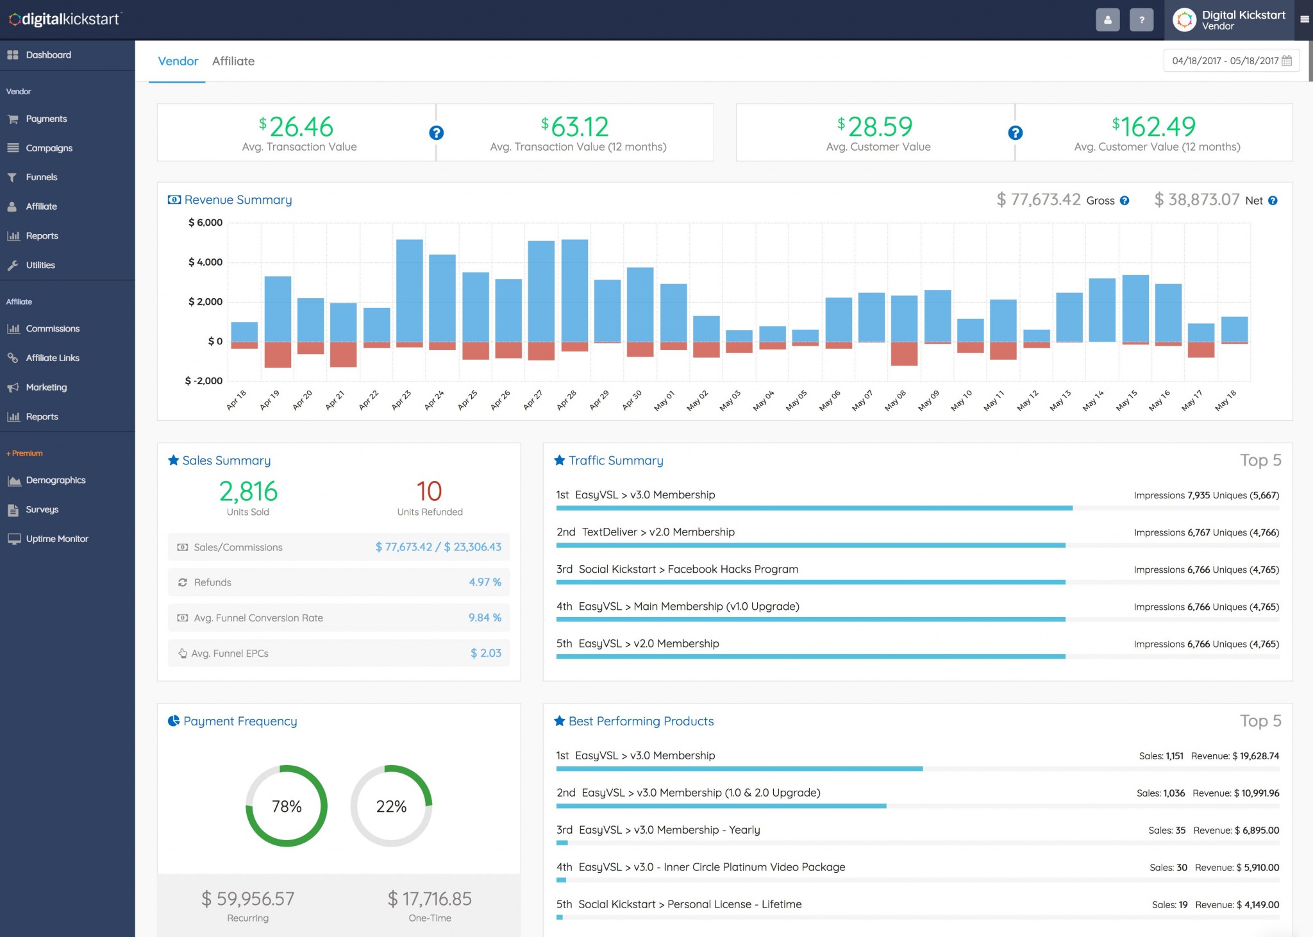Open the hamburger menu at top right
1313x937 pixels.
[1303, 19]
